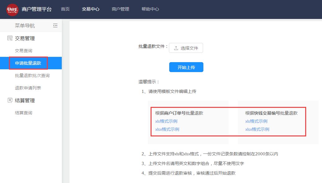Select 申请批量退款 in the sidebar
Screen dimensions: 322x183
coord(29,63)
